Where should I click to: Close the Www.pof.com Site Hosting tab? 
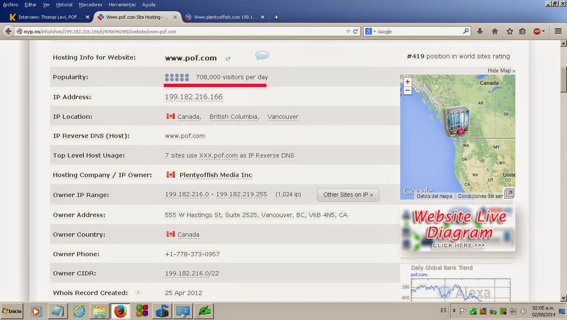click(175, 17)
